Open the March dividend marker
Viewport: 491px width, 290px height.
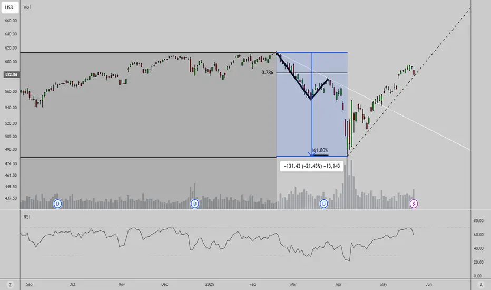coord(324,204)
